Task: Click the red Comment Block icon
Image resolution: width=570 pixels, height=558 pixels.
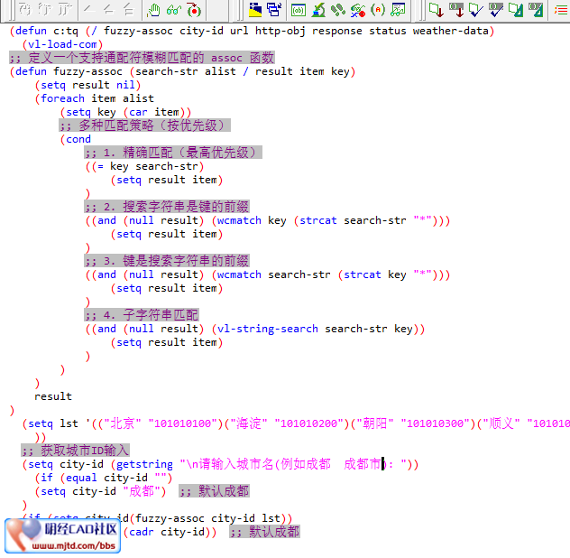Action: pyautogui.click(x=559, y=10)
